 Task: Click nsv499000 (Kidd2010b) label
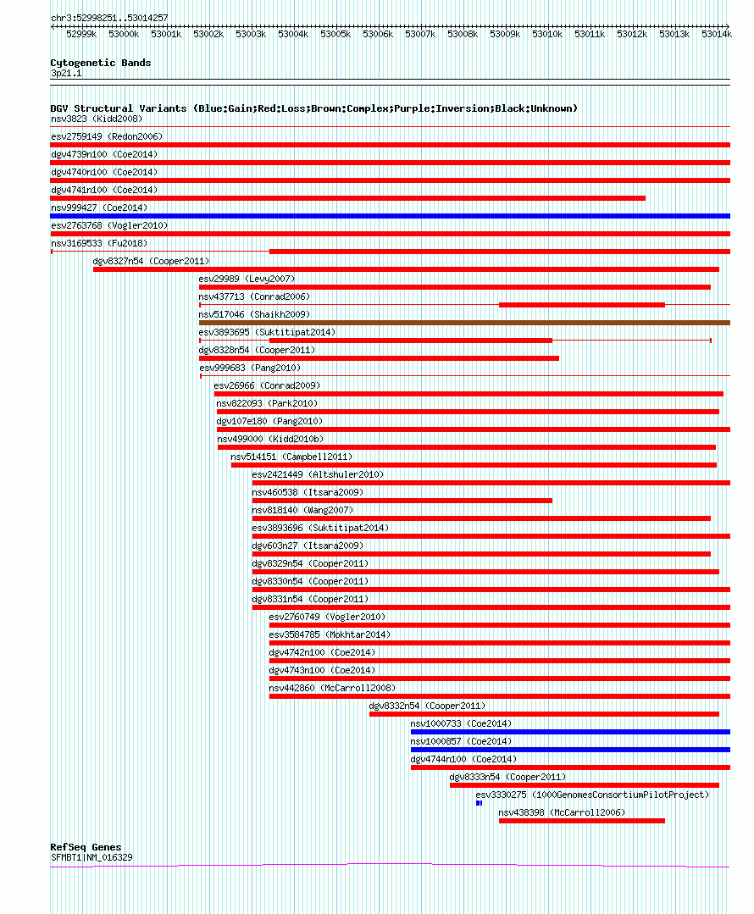(270, 439)
